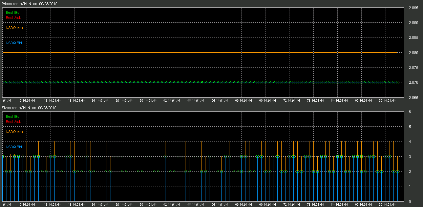Click '60 14:01:44' on Sizes chart time axis
Screen dimensions: 423x207
(x=244, y=205)
